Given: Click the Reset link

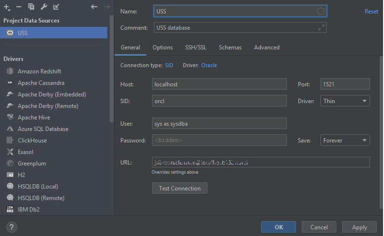Looking at the screenshot, I should 371,12.
